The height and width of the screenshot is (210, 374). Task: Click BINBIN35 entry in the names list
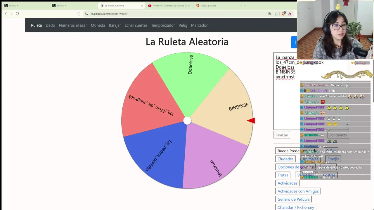point(285,72)
